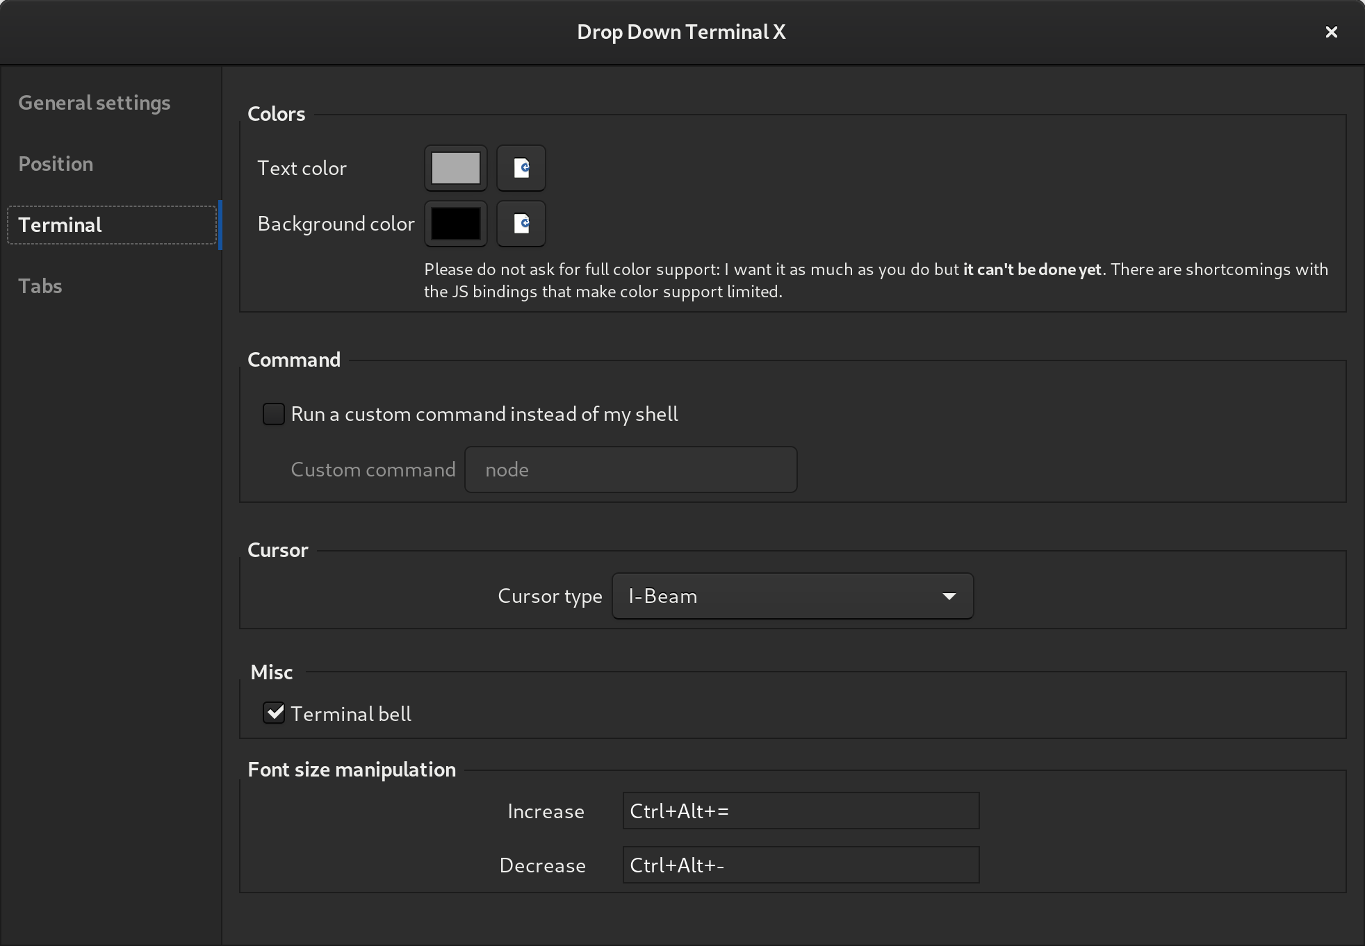Click the 'Run a custom command' label text
This screenshot has height=946, width=1365.
click(x=484, y=414)
